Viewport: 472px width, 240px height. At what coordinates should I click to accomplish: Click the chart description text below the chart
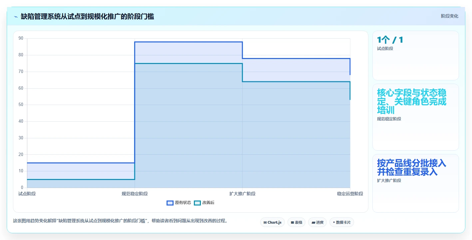coord(120,221)
